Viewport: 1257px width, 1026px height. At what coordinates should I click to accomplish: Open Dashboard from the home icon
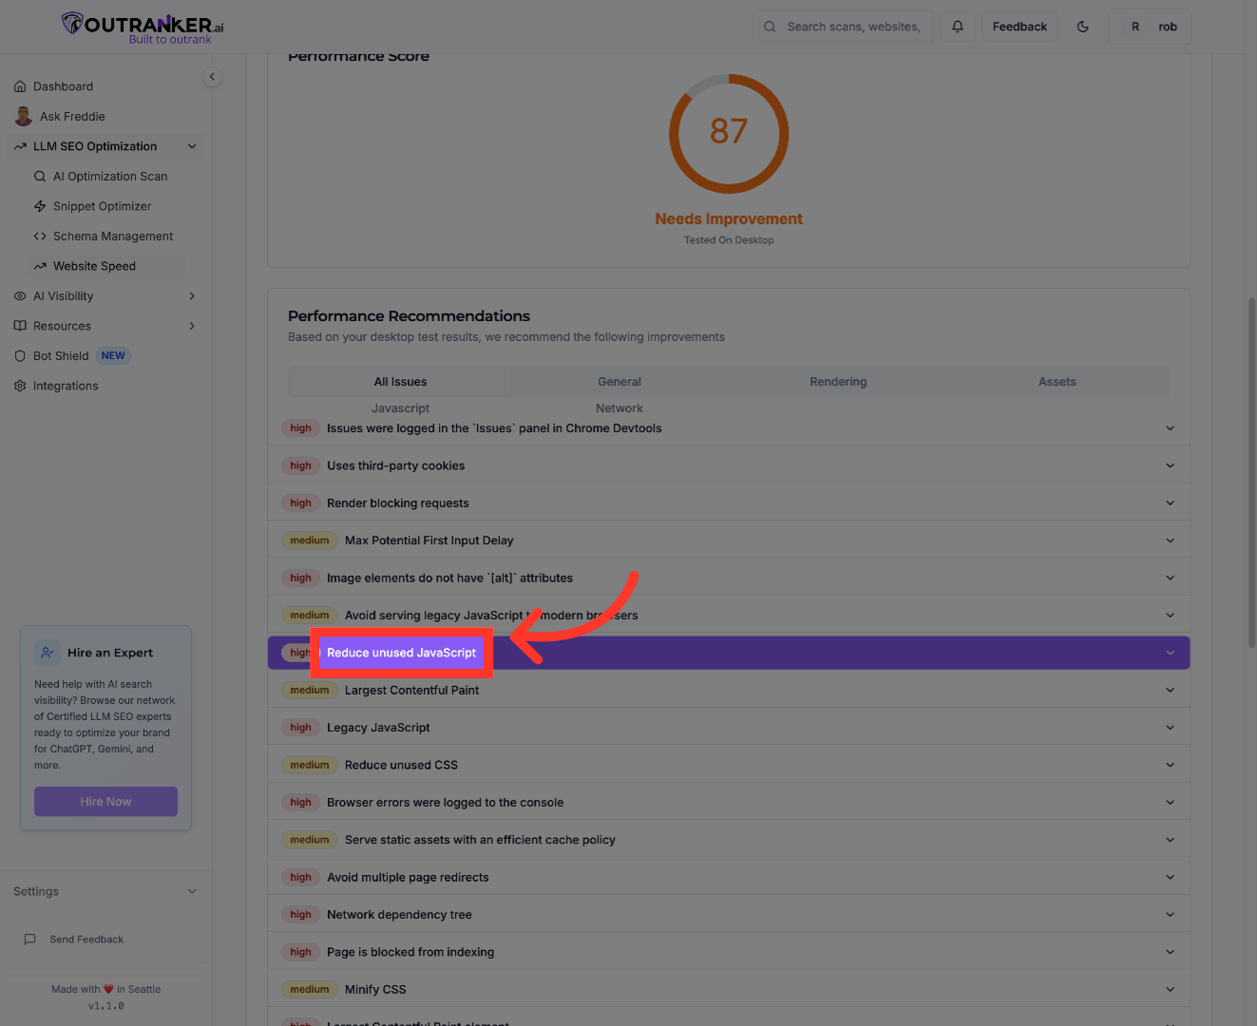[x=20, y=86]
